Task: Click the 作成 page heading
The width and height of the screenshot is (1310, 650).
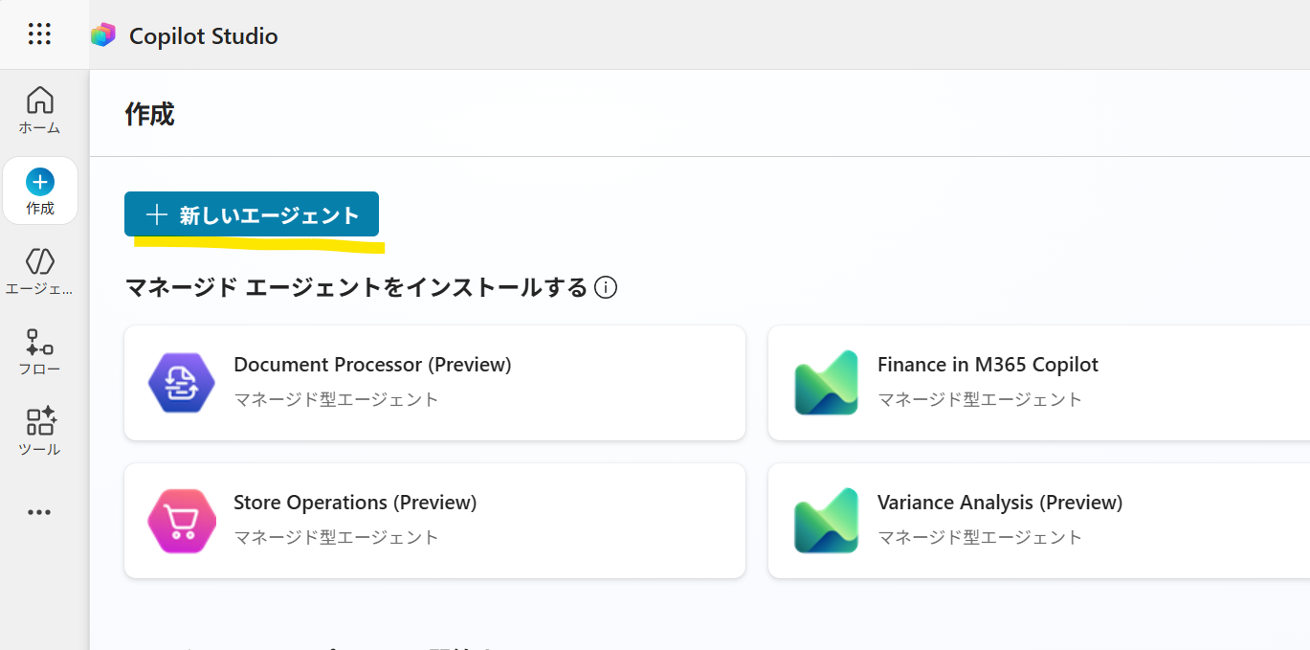Action: [x=150, y=114]
